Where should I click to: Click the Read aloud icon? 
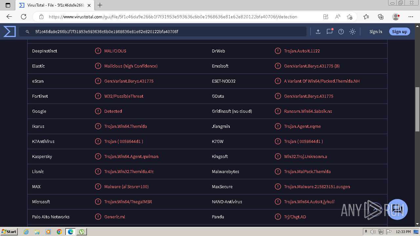click(x=338, y=17)
